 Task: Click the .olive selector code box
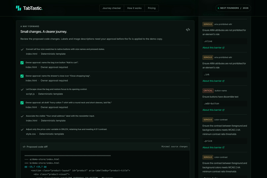225,41
